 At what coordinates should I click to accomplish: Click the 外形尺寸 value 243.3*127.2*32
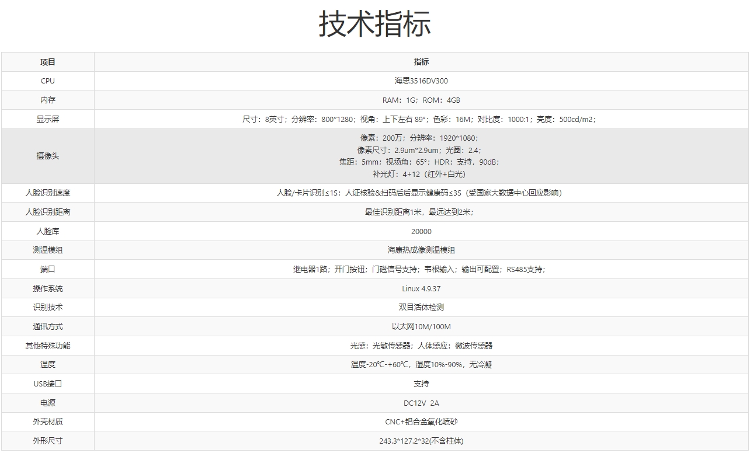(x=421, y=441)
